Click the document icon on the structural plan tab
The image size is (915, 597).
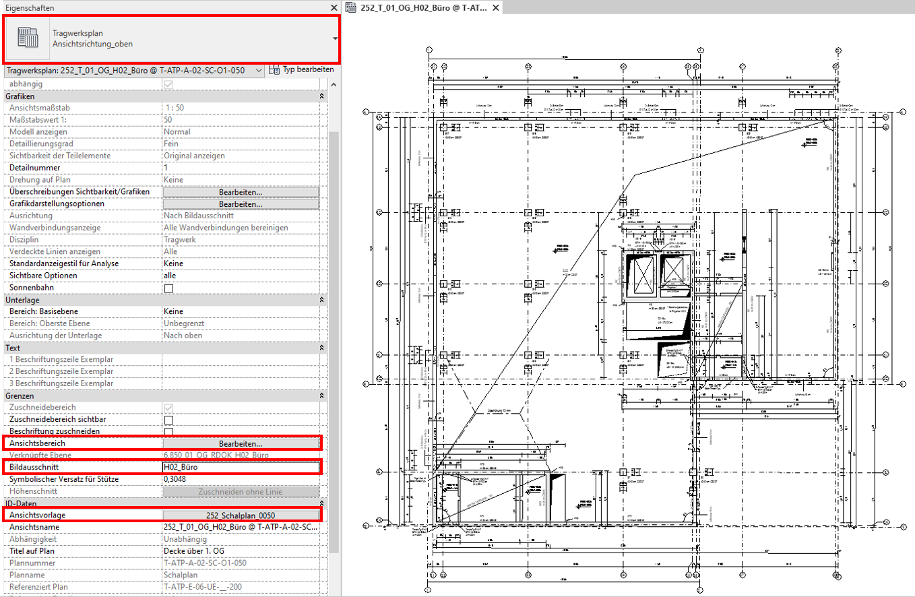click(x=352, y=7)
